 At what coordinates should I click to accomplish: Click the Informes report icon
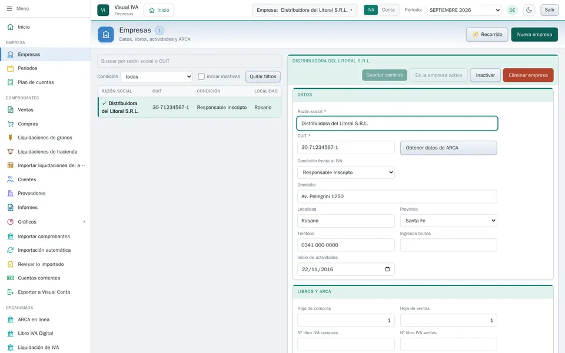coord(11,208)
